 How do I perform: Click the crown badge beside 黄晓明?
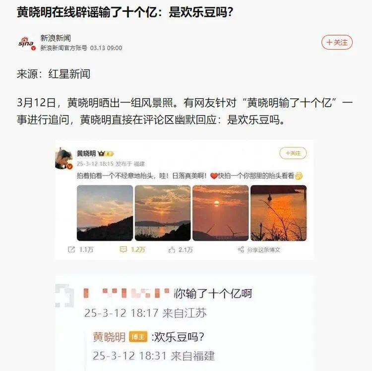pos(101,153)
